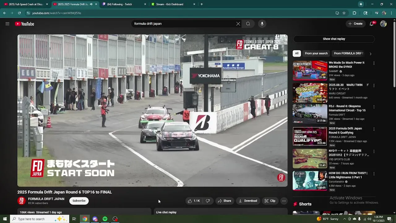Screen dimensions: 396x223
Task: Open Spotify from the taskbar
Action: coord(105,219)
